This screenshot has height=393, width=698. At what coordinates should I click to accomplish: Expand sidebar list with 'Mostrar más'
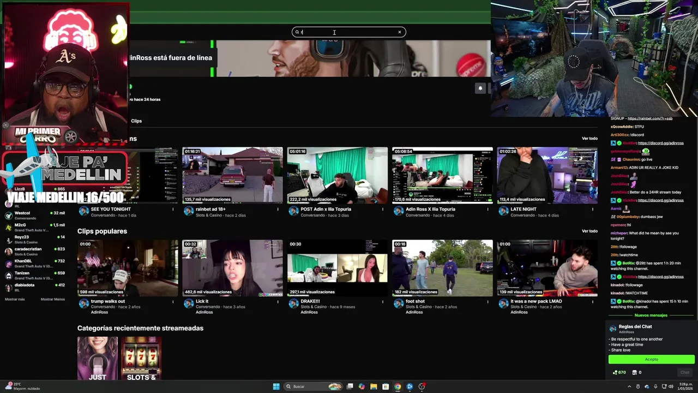15,299
